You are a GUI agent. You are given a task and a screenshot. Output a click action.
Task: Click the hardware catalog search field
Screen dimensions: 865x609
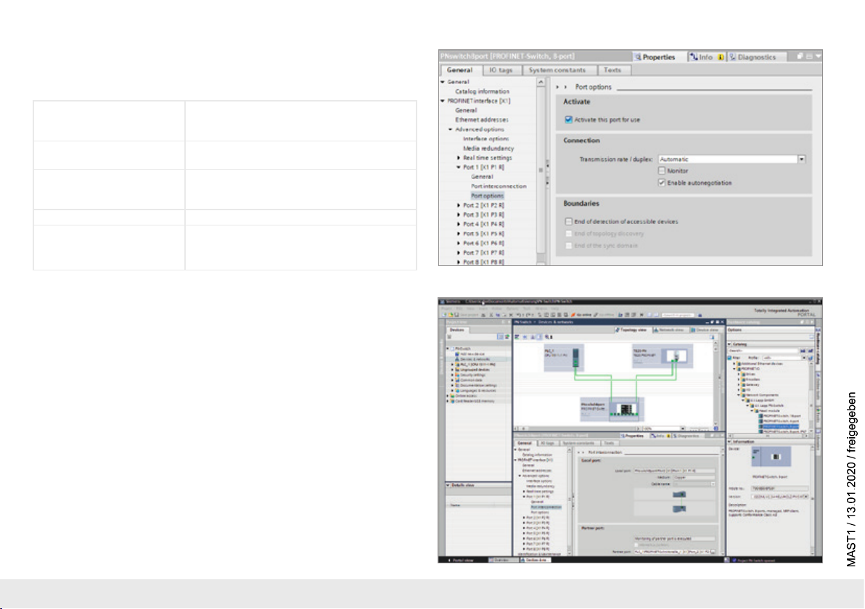point(762,350)
